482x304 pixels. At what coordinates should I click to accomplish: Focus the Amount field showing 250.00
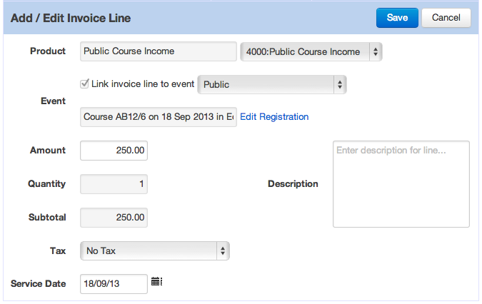114,151
